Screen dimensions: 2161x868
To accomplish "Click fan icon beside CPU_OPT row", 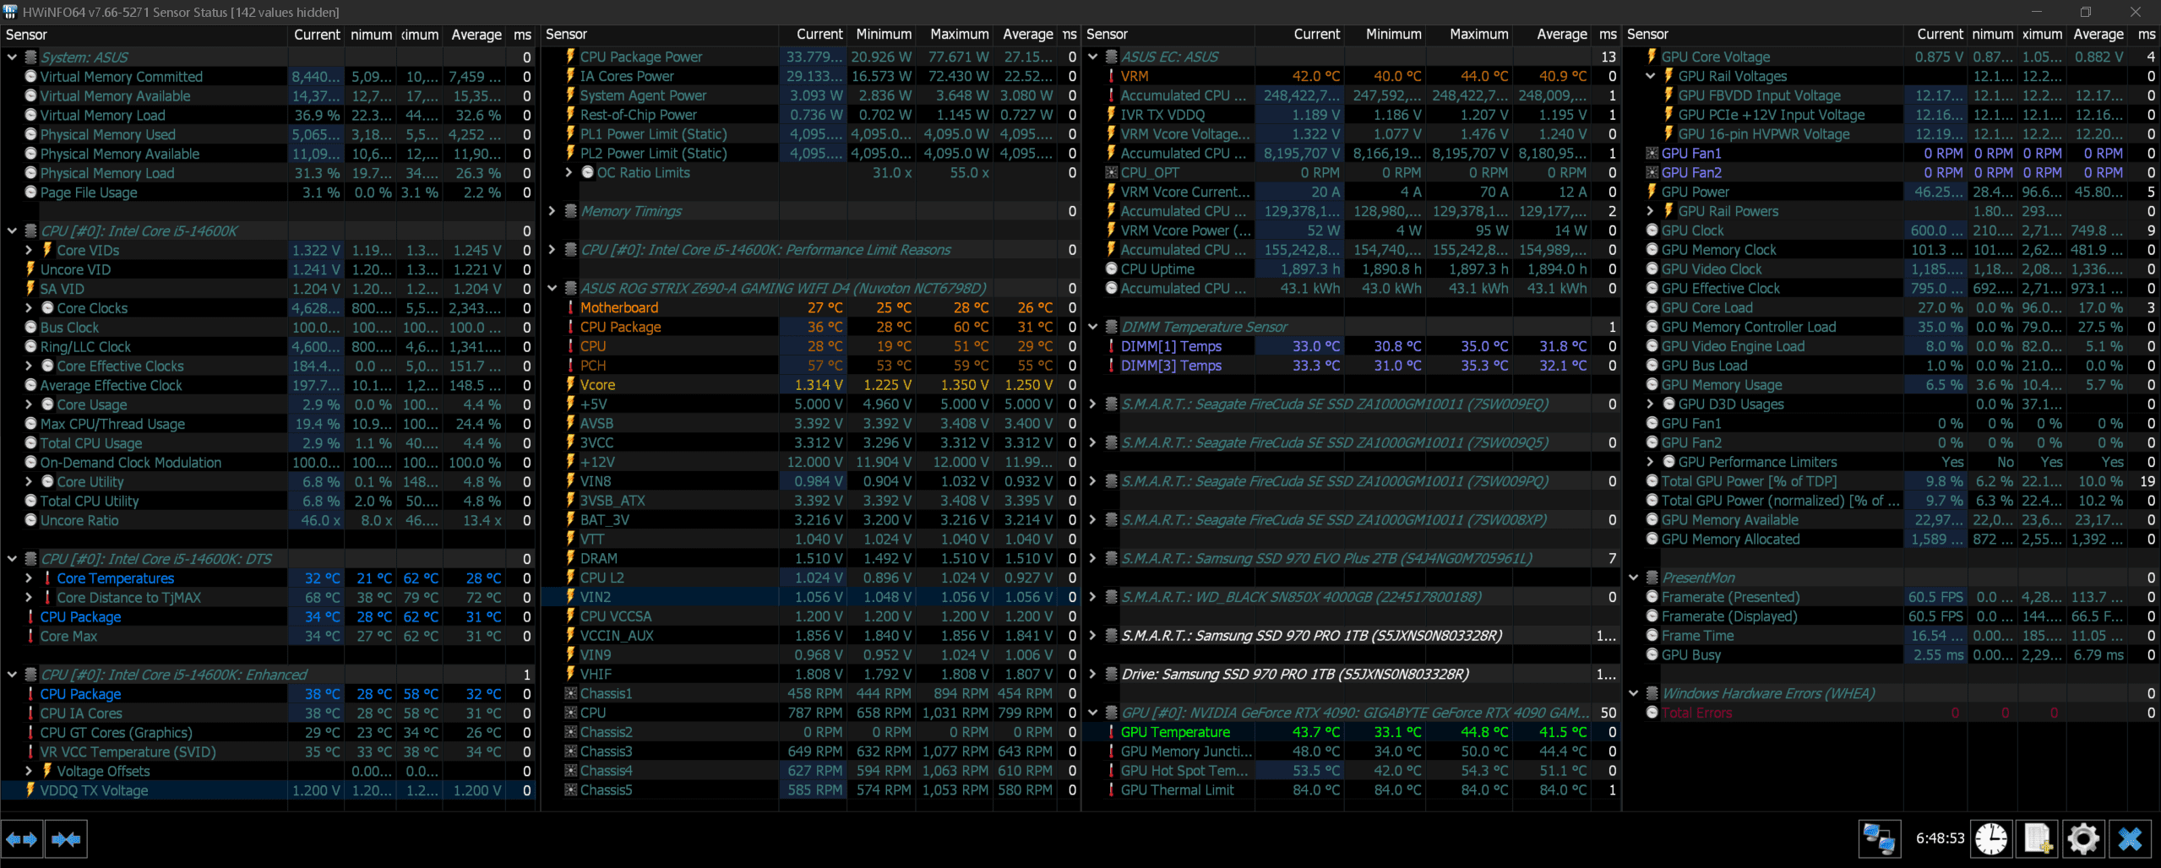I will (x=1111, y=172).
